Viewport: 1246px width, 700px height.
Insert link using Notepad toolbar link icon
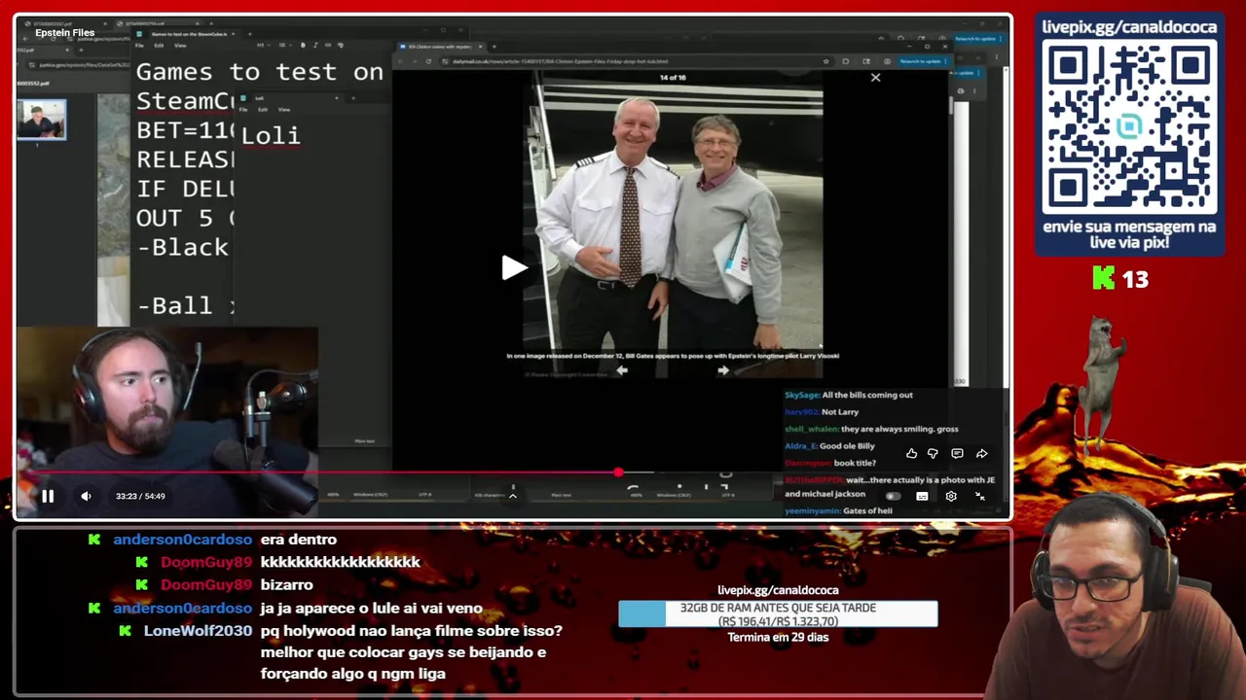pyautogui.click(x=328, y=46)
